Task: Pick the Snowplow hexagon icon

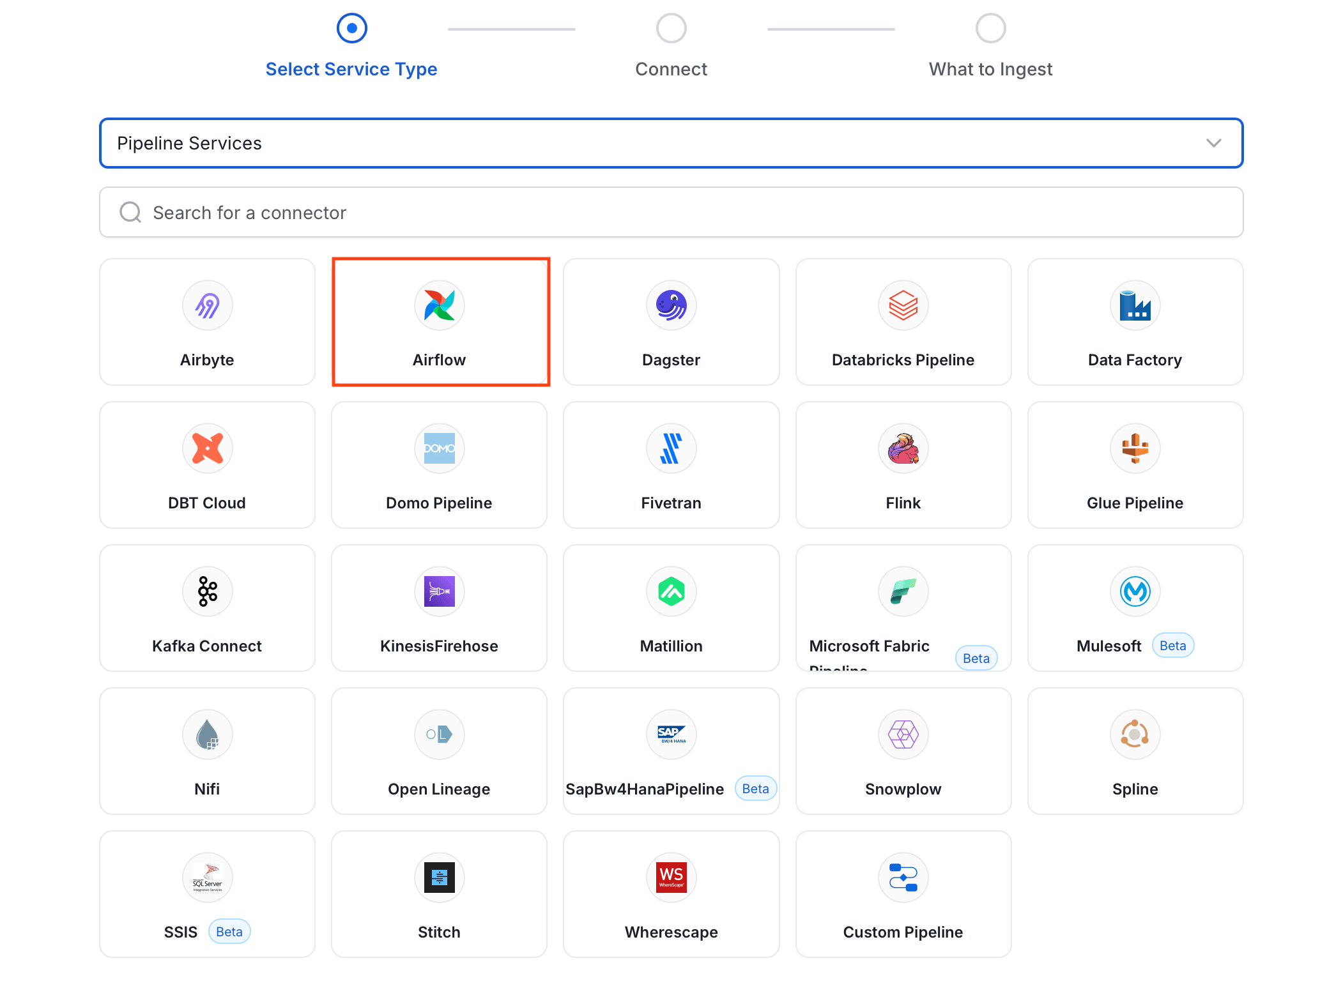Action: coord(903,734)
